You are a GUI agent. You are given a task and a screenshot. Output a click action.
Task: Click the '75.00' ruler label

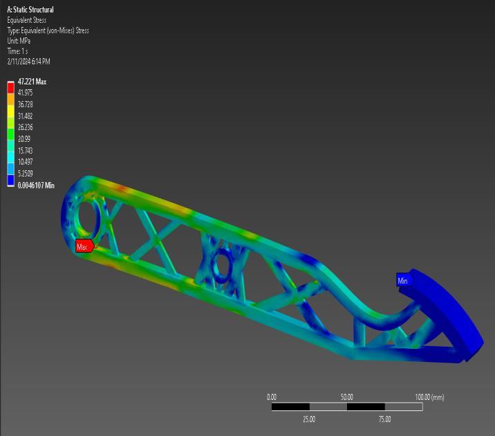tap(385, 419)
